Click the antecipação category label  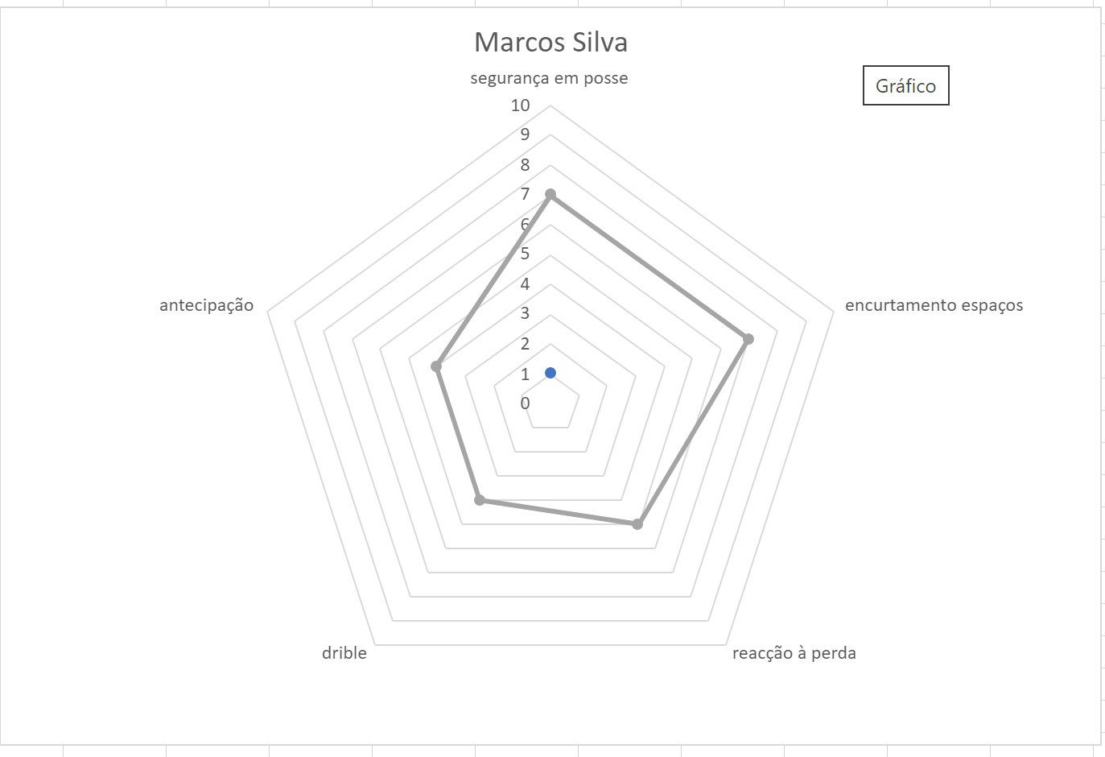(x=207, y=305)
